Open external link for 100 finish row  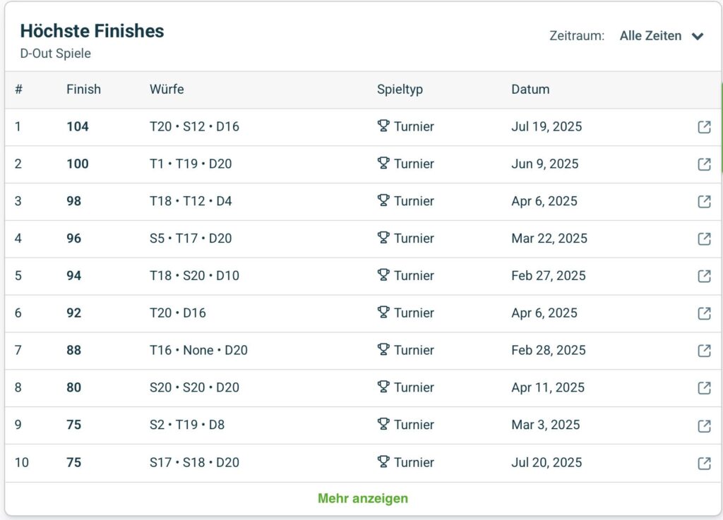[704, 164]
